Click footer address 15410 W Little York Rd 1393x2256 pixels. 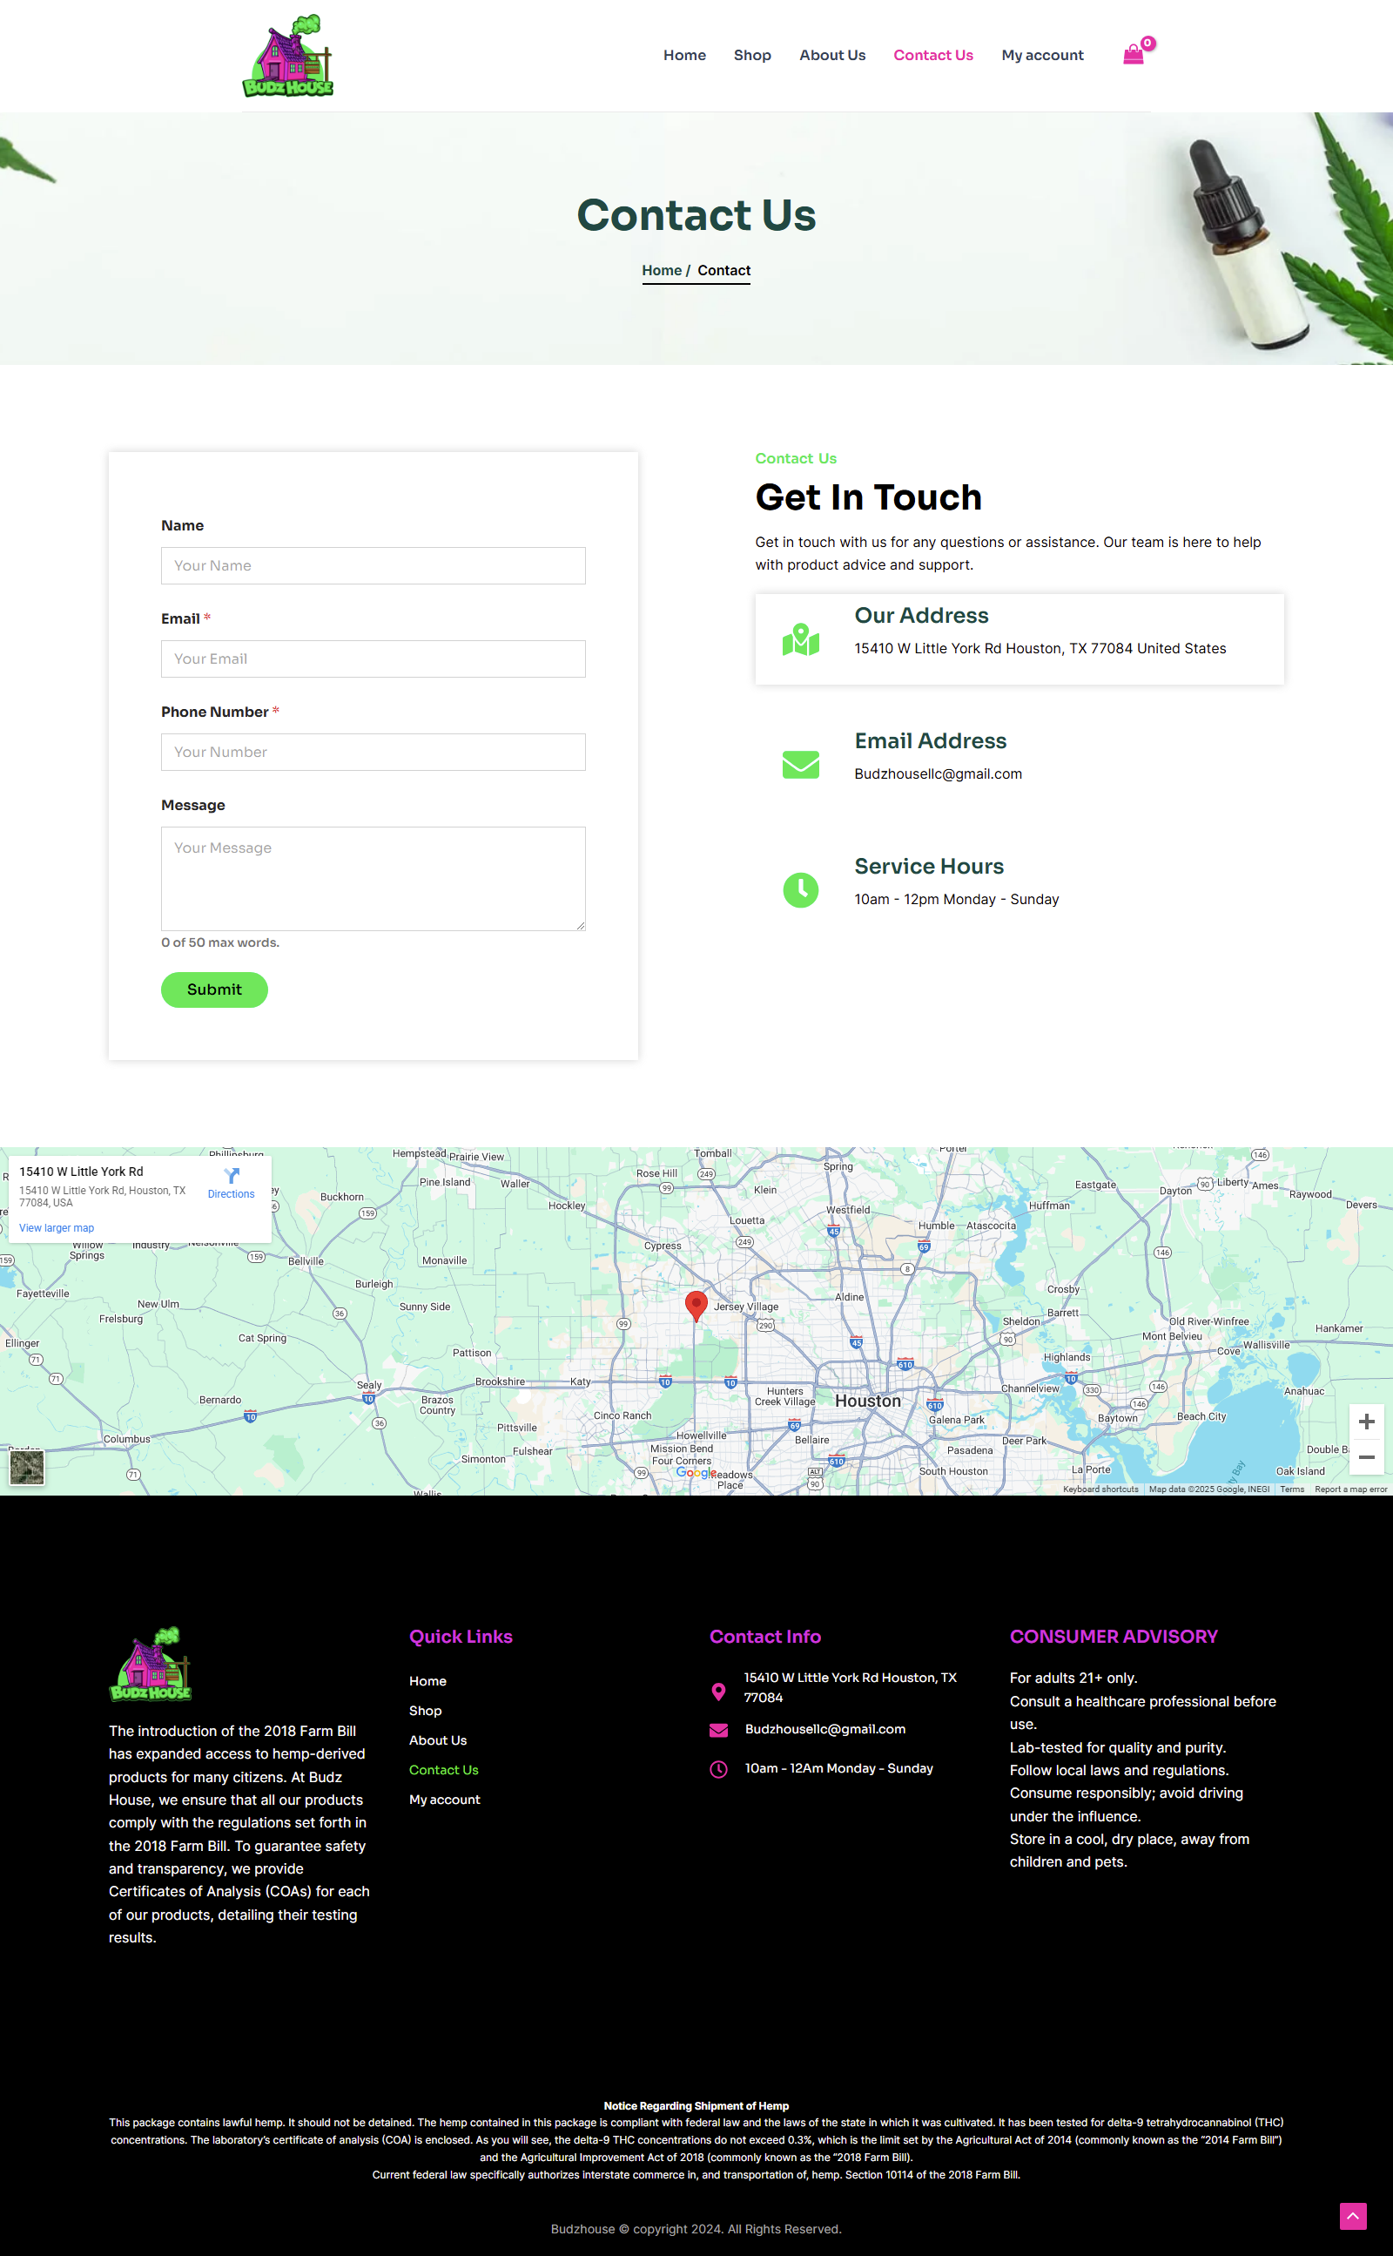[x=851, y=1687]
